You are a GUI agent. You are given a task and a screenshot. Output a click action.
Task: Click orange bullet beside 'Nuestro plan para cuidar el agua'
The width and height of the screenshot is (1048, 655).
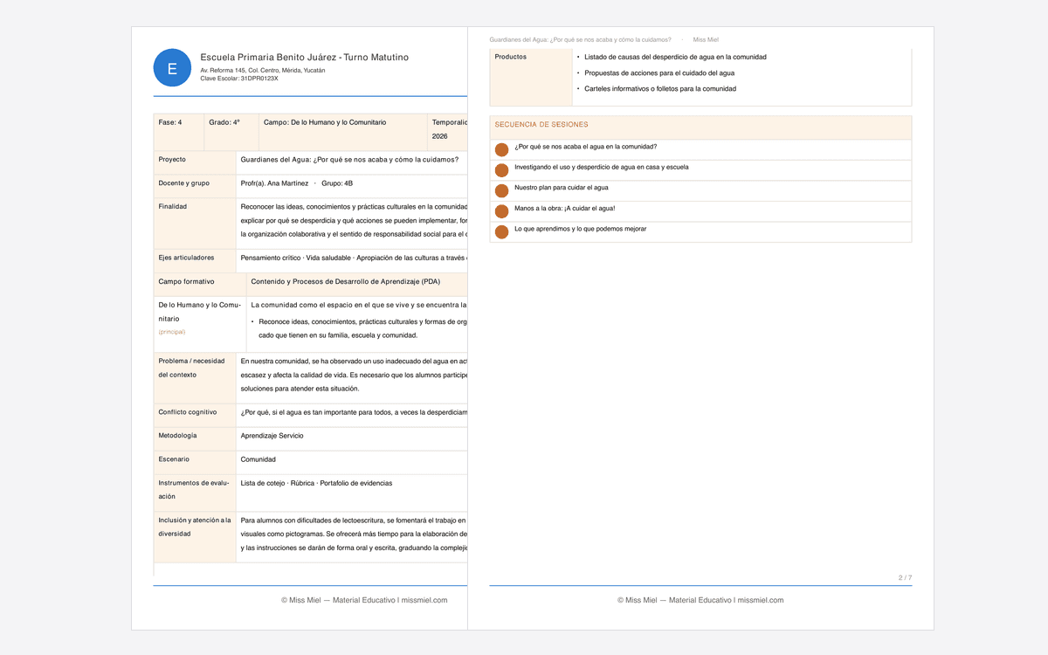pyautogui.click(x=502, y=191)
